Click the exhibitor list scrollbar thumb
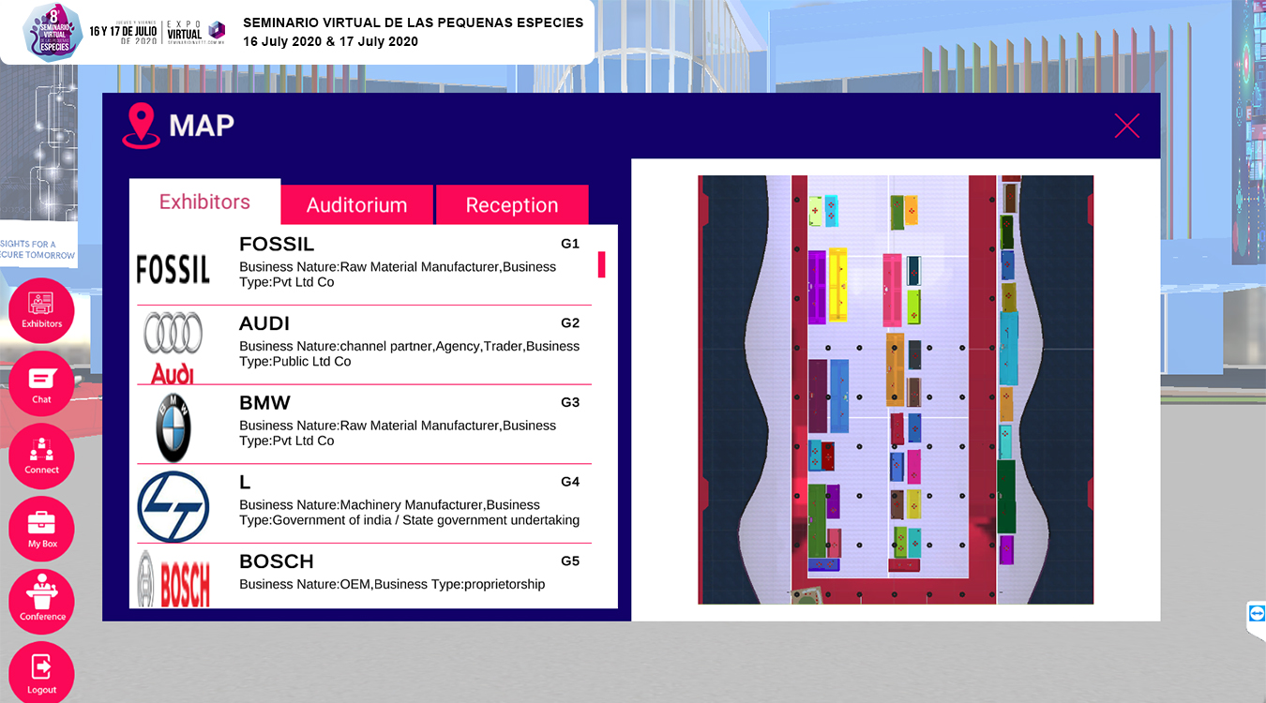1266x703 pixels. 602,264
